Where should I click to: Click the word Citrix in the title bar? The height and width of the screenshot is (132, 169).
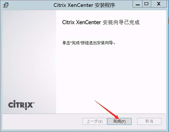click(60, 5)
